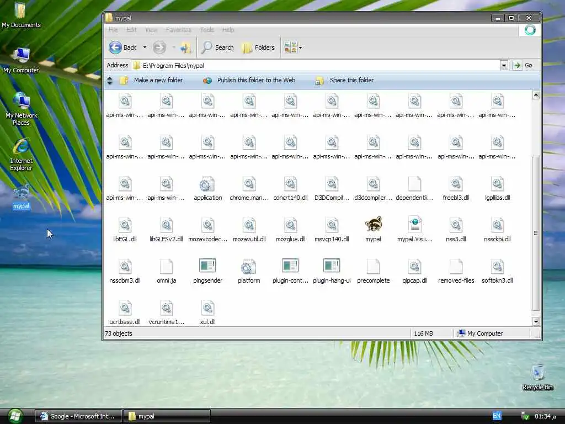
Task: Select the chrome.man... file
Action: 249,188
